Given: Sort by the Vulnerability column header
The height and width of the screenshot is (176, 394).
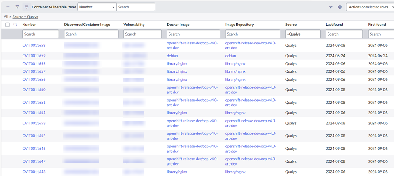Looking at the screenshot, I should coord(134,25).
